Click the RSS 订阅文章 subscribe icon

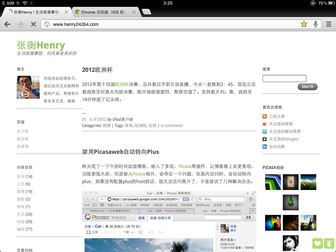point(265,116)
